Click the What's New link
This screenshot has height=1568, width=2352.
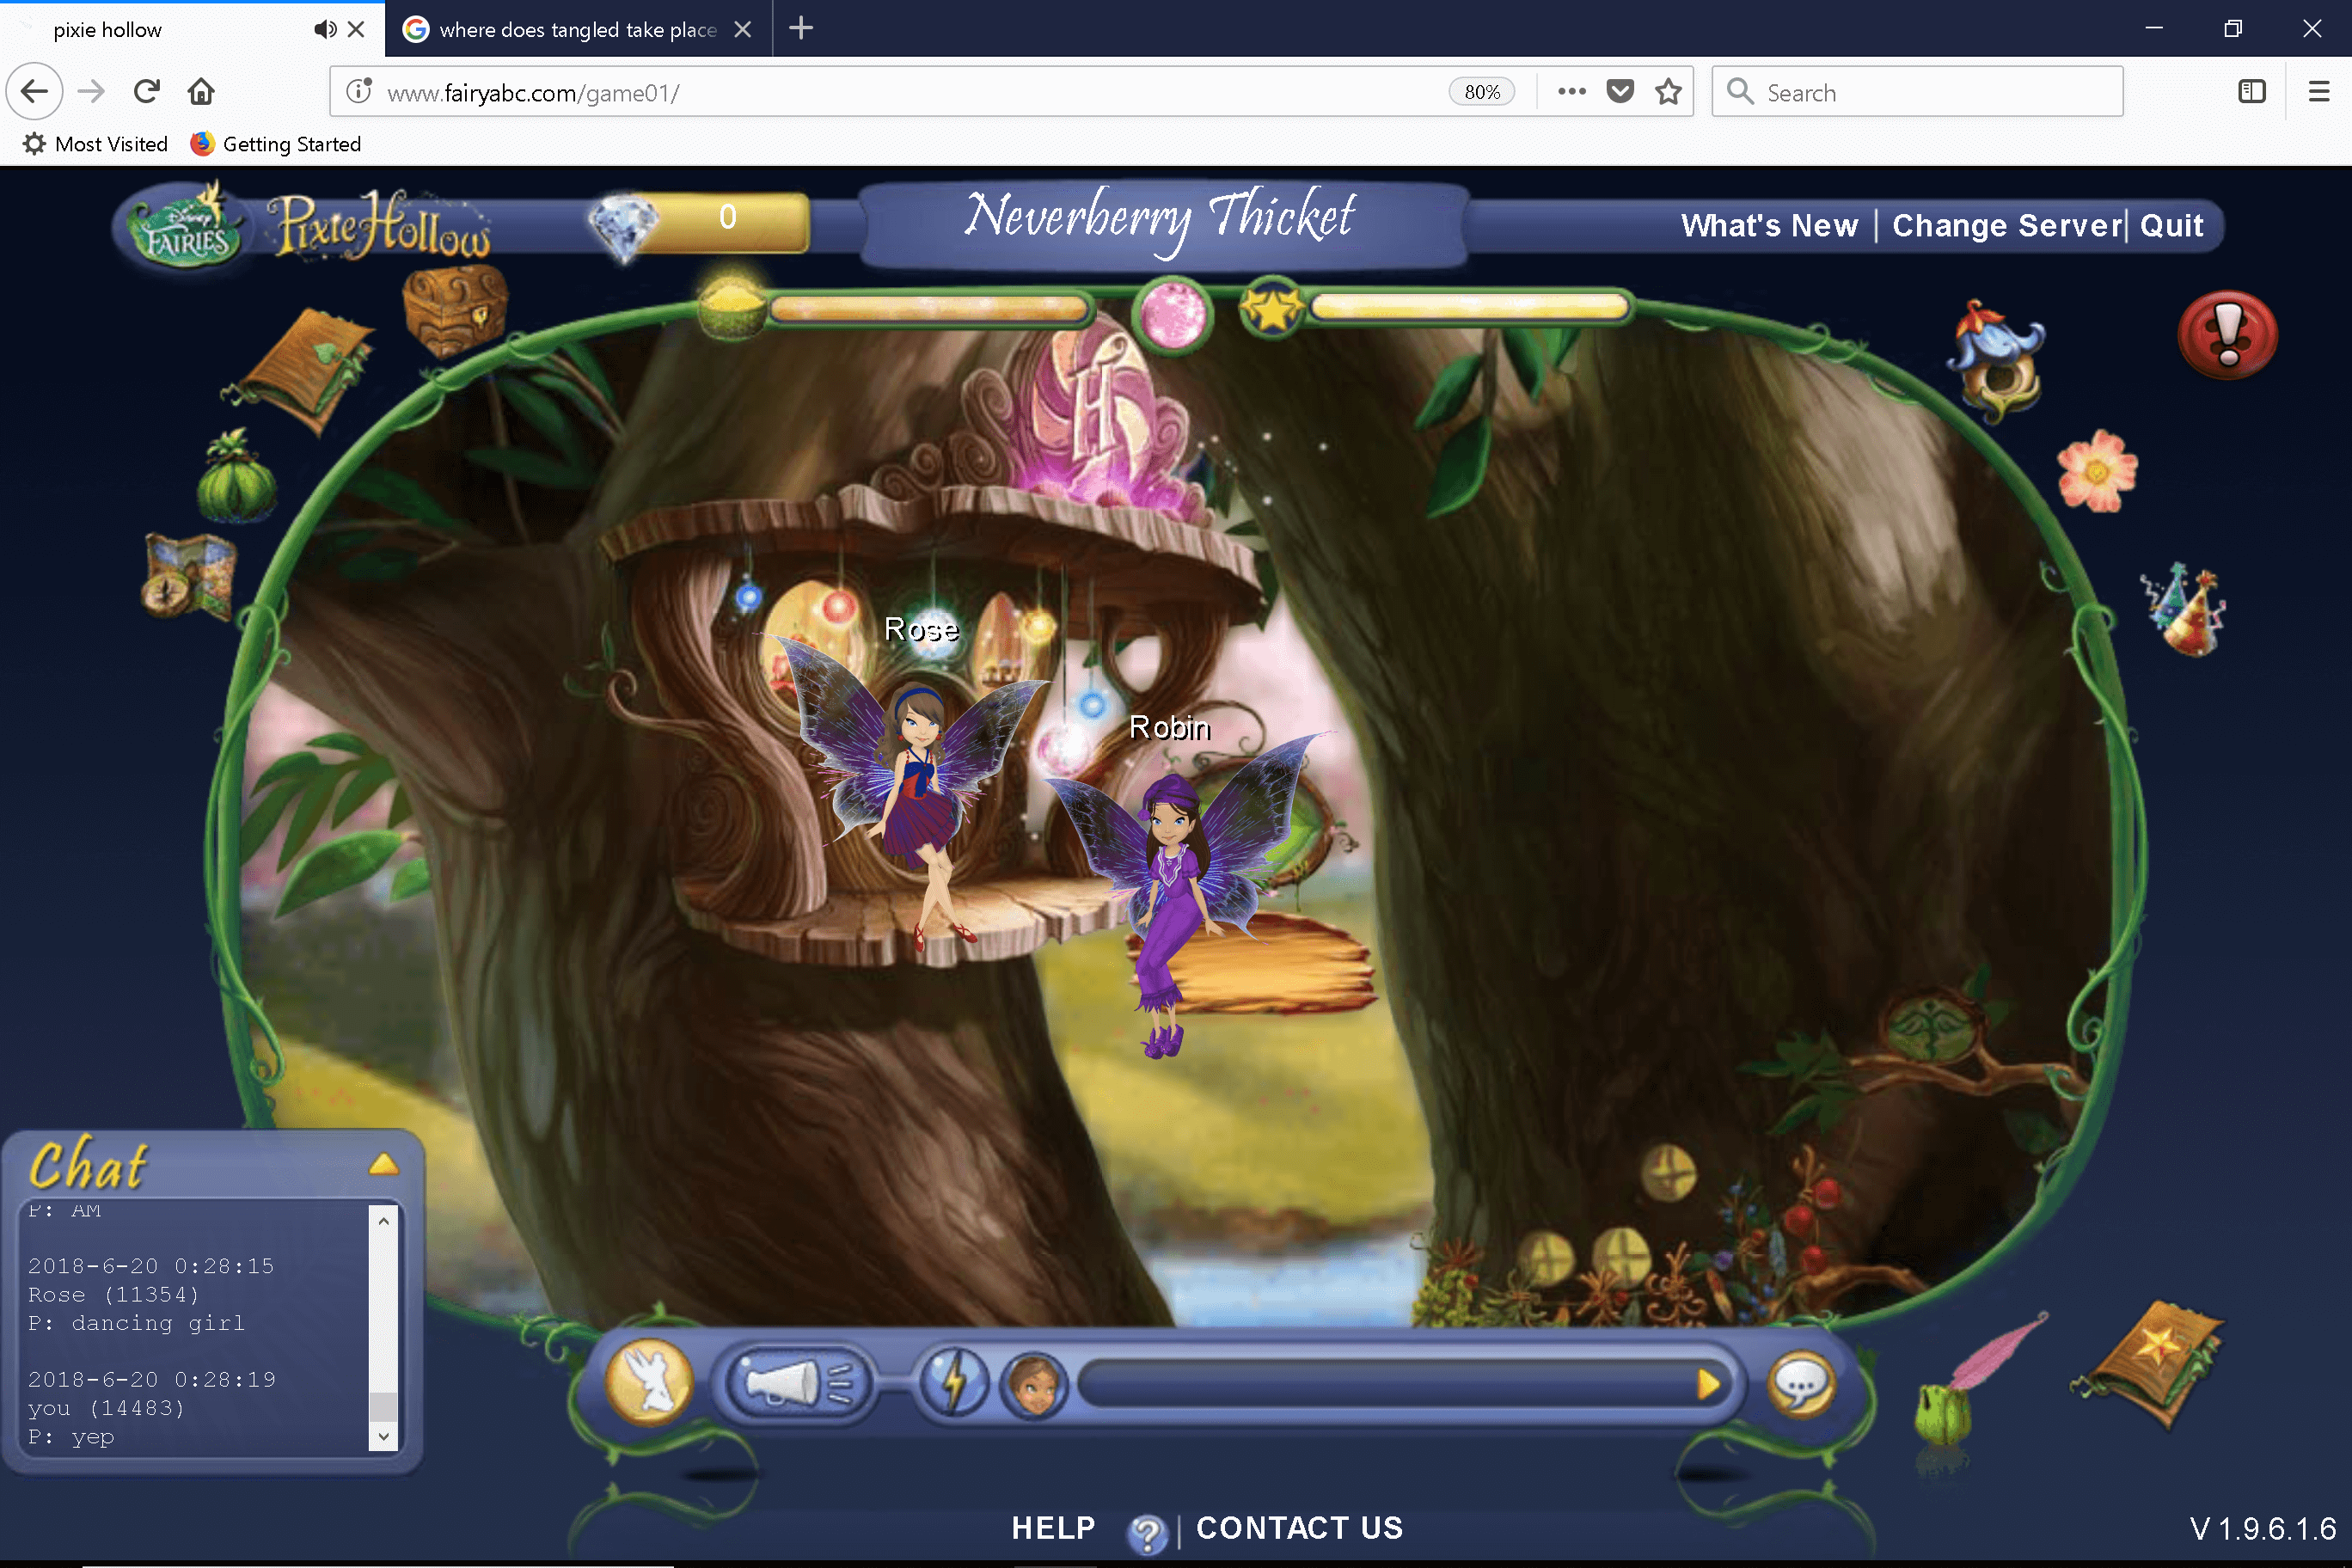1768,226
